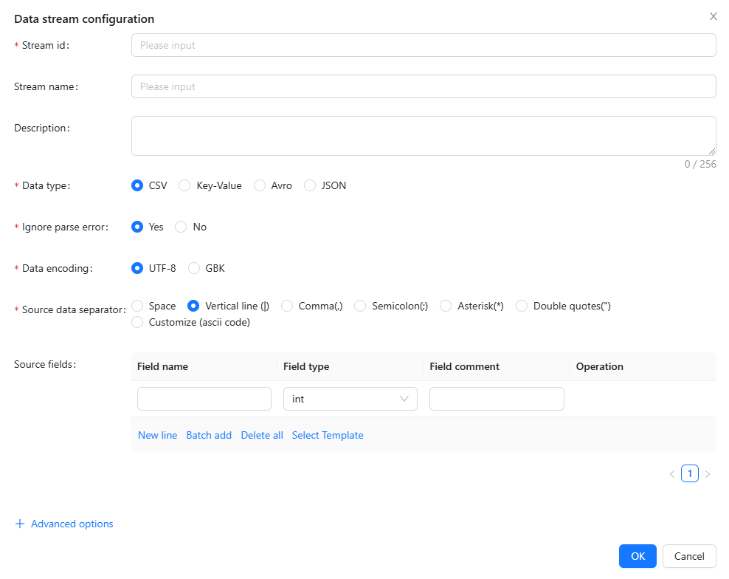Screen dimensions: 729x579
Task: Choose JSON as the data type
Action: 310,185
